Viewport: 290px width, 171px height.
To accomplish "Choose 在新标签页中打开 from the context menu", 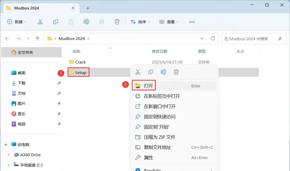I will tap(174, 96).
